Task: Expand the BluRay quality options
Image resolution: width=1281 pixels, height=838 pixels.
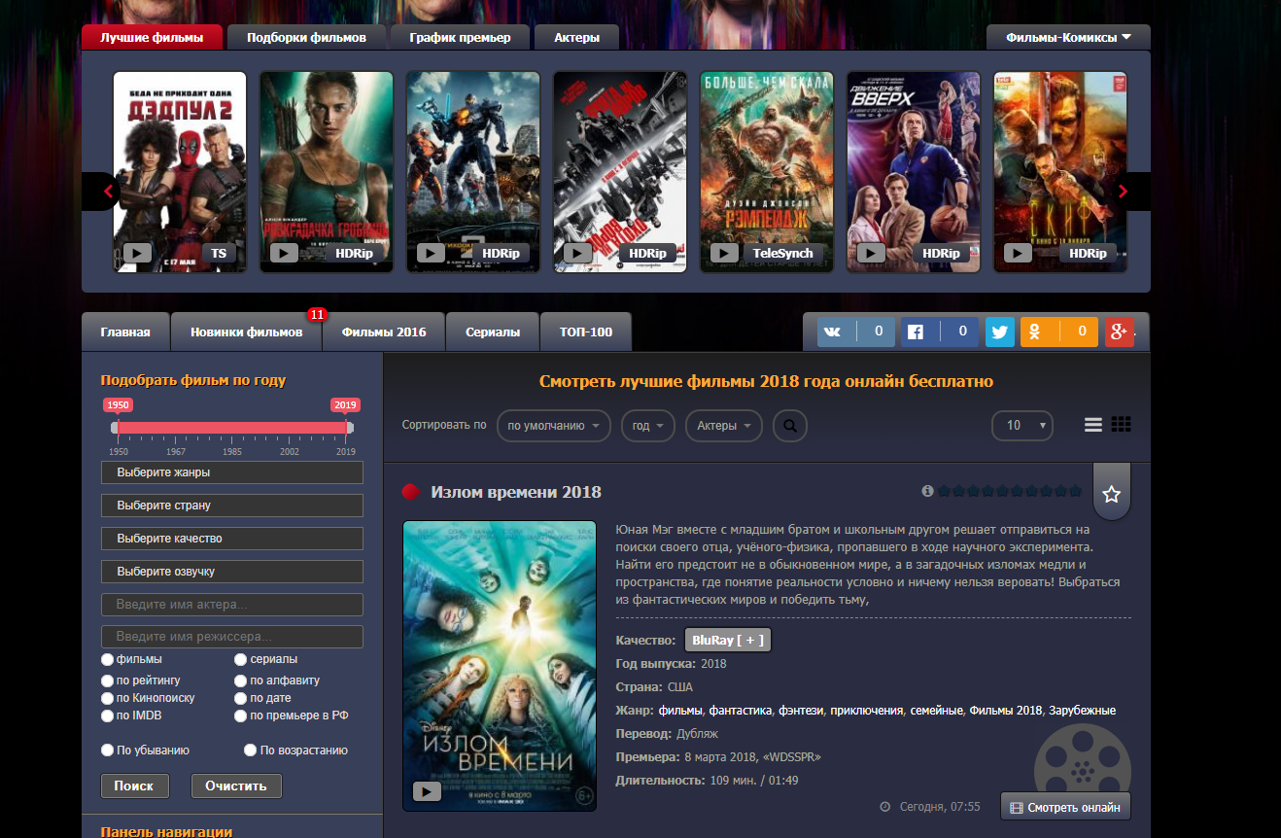Action: click(x=728, y=641)
